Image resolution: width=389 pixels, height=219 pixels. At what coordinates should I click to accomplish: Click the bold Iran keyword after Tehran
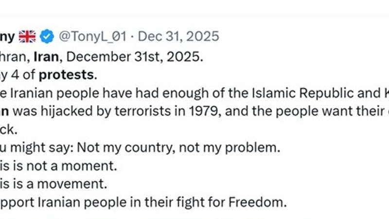pyautogui.click(x=47, y=56)
